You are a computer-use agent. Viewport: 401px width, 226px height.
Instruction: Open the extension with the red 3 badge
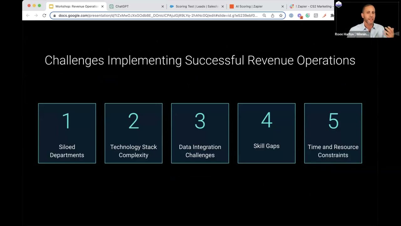tap(299, 16)
